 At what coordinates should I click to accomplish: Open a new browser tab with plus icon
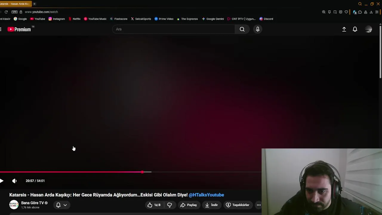point(34,4)
